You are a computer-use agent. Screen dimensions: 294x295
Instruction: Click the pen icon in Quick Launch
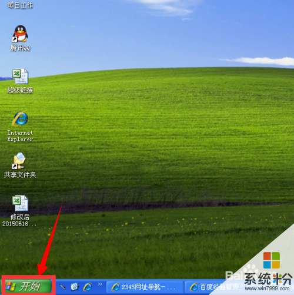62,287
